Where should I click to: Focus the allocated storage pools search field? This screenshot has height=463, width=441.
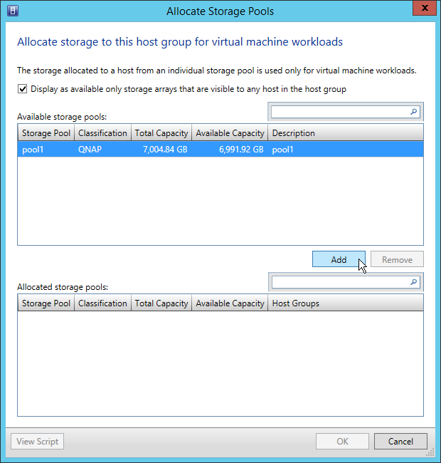pos(339,283)
